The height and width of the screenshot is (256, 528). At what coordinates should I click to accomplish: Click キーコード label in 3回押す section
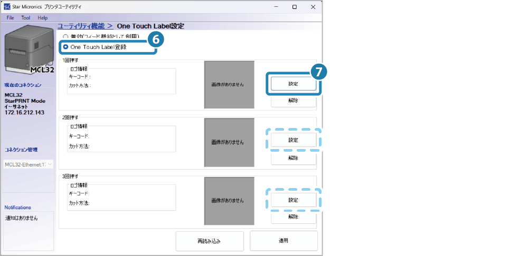pos(79,194)
